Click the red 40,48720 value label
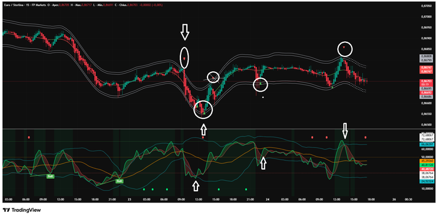438x216 pixels. click(x=427, y=169)
